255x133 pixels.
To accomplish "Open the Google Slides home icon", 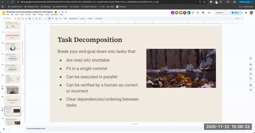I will (x=3, y=13).
